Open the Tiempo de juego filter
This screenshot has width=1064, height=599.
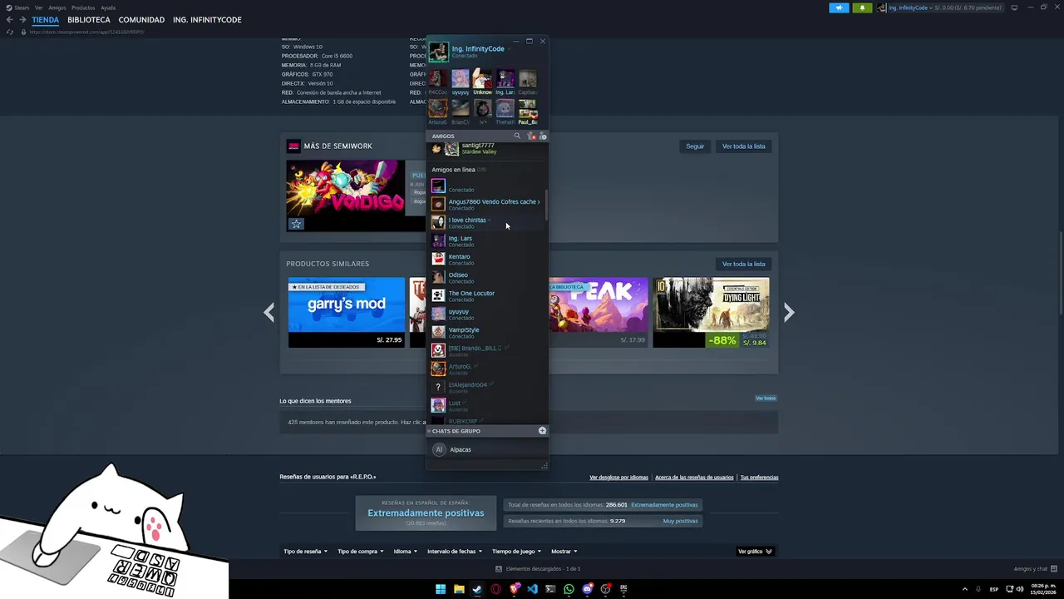click(x=515, y=552)
